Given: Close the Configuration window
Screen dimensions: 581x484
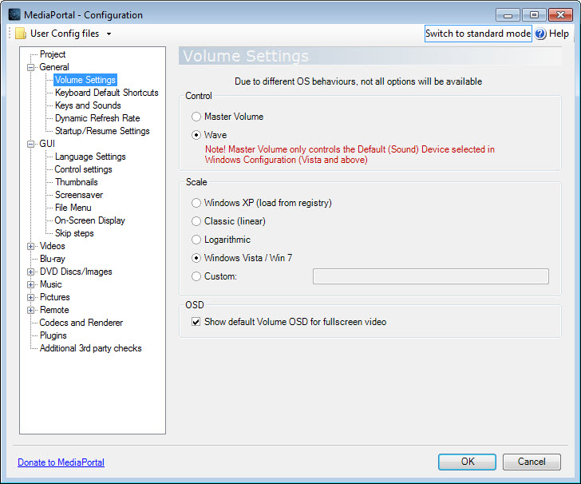Looking at the screenshot, I should click(560, 15).
